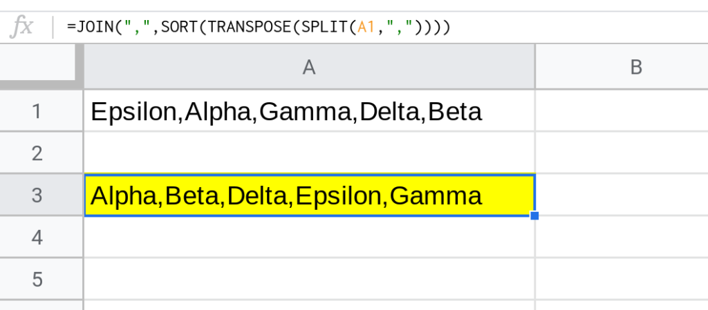Screen dimensions: 708x310
Task: Select row 4 header
Action: tap(37, 237)
